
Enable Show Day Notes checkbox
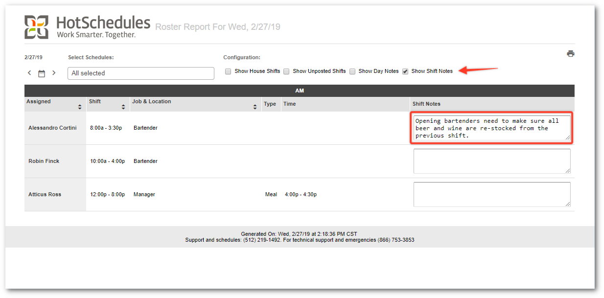click(x=352, y=71)
